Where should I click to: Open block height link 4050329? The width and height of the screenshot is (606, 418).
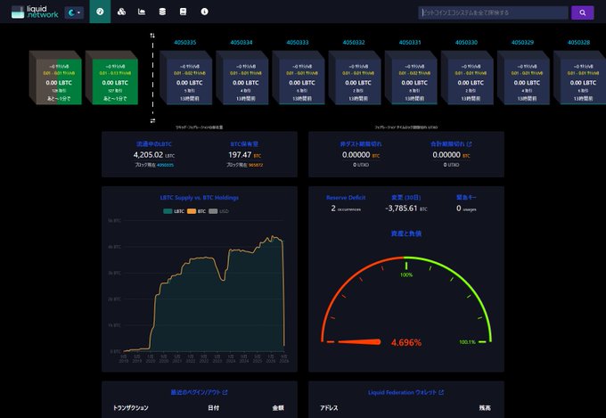(x=522, y=42)
